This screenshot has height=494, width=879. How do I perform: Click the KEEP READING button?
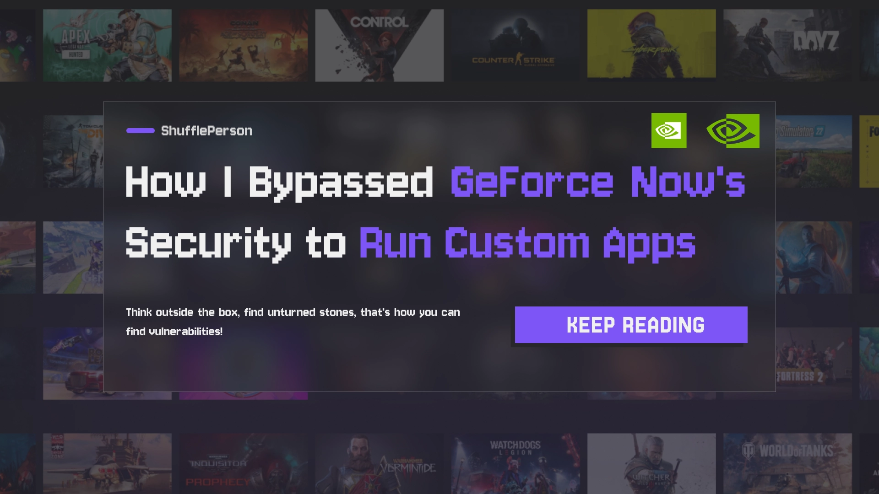(x=631, y=325)
